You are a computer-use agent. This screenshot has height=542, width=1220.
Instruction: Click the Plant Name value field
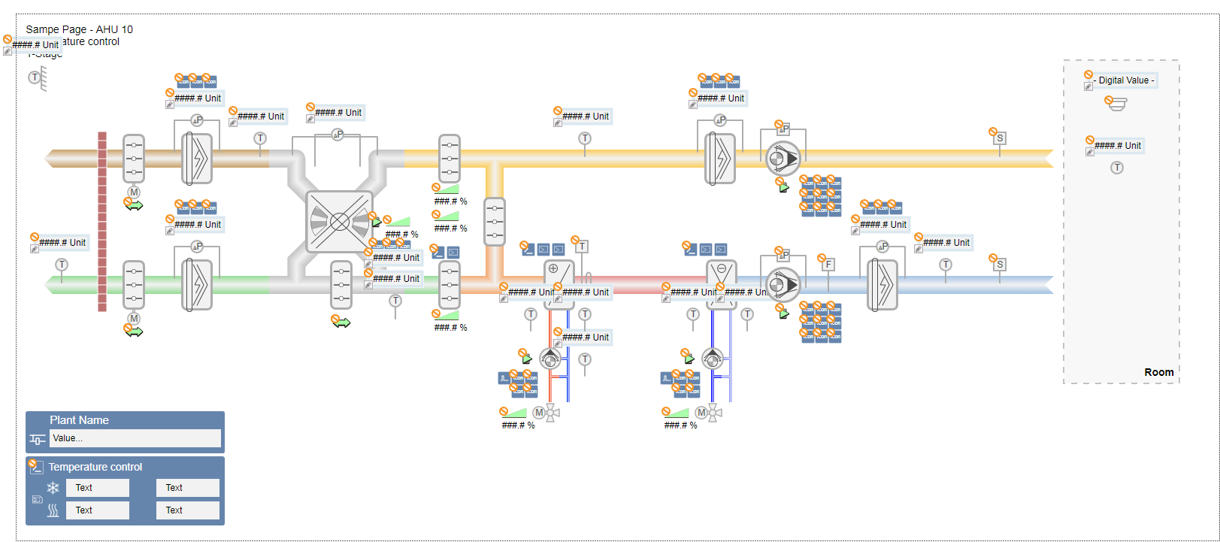coord(135,438)
